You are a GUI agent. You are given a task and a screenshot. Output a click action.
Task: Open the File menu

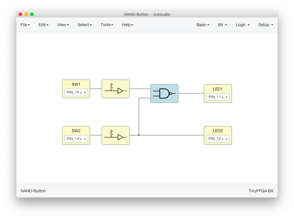point(25,25)
